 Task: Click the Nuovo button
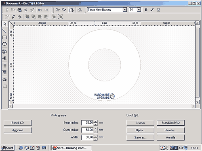click(x=140, y=123)
